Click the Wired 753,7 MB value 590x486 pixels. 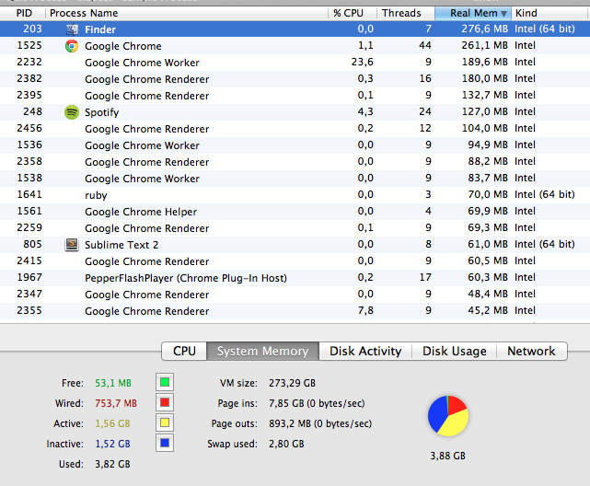(116, 403)
